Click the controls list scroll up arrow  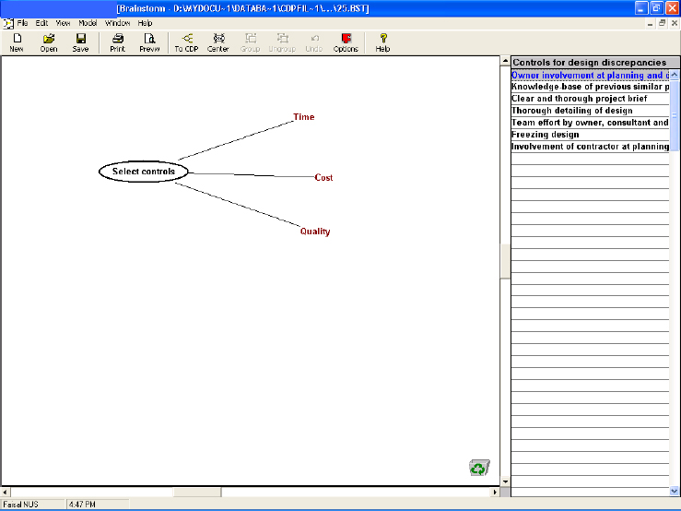675,75
